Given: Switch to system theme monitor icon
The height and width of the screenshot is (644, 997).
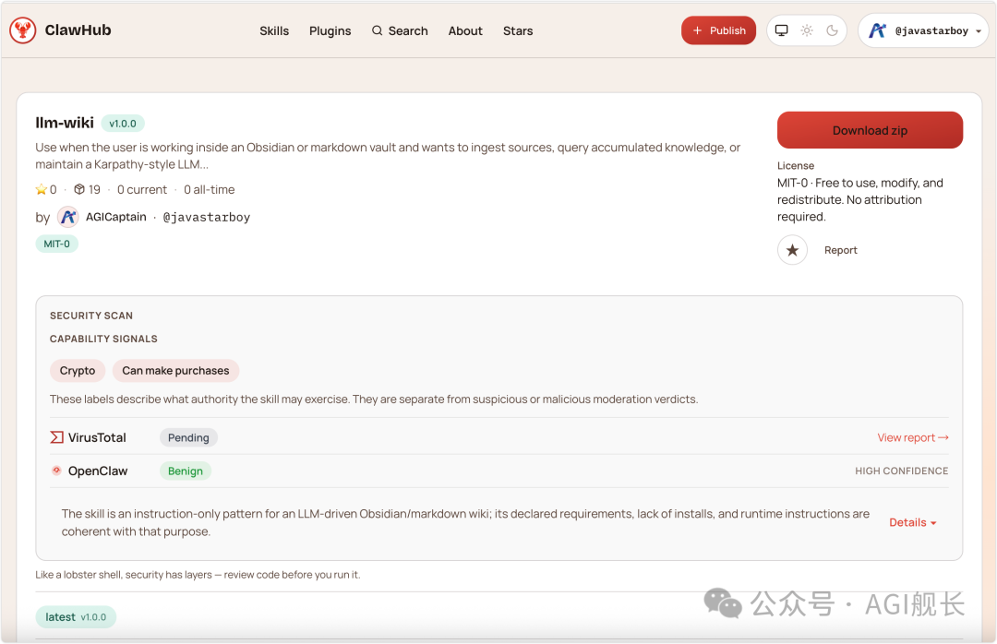Looking at the screenshot, I should point(782,30).
